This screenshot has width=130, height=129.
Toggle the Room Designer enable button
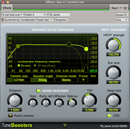point(39,91)
